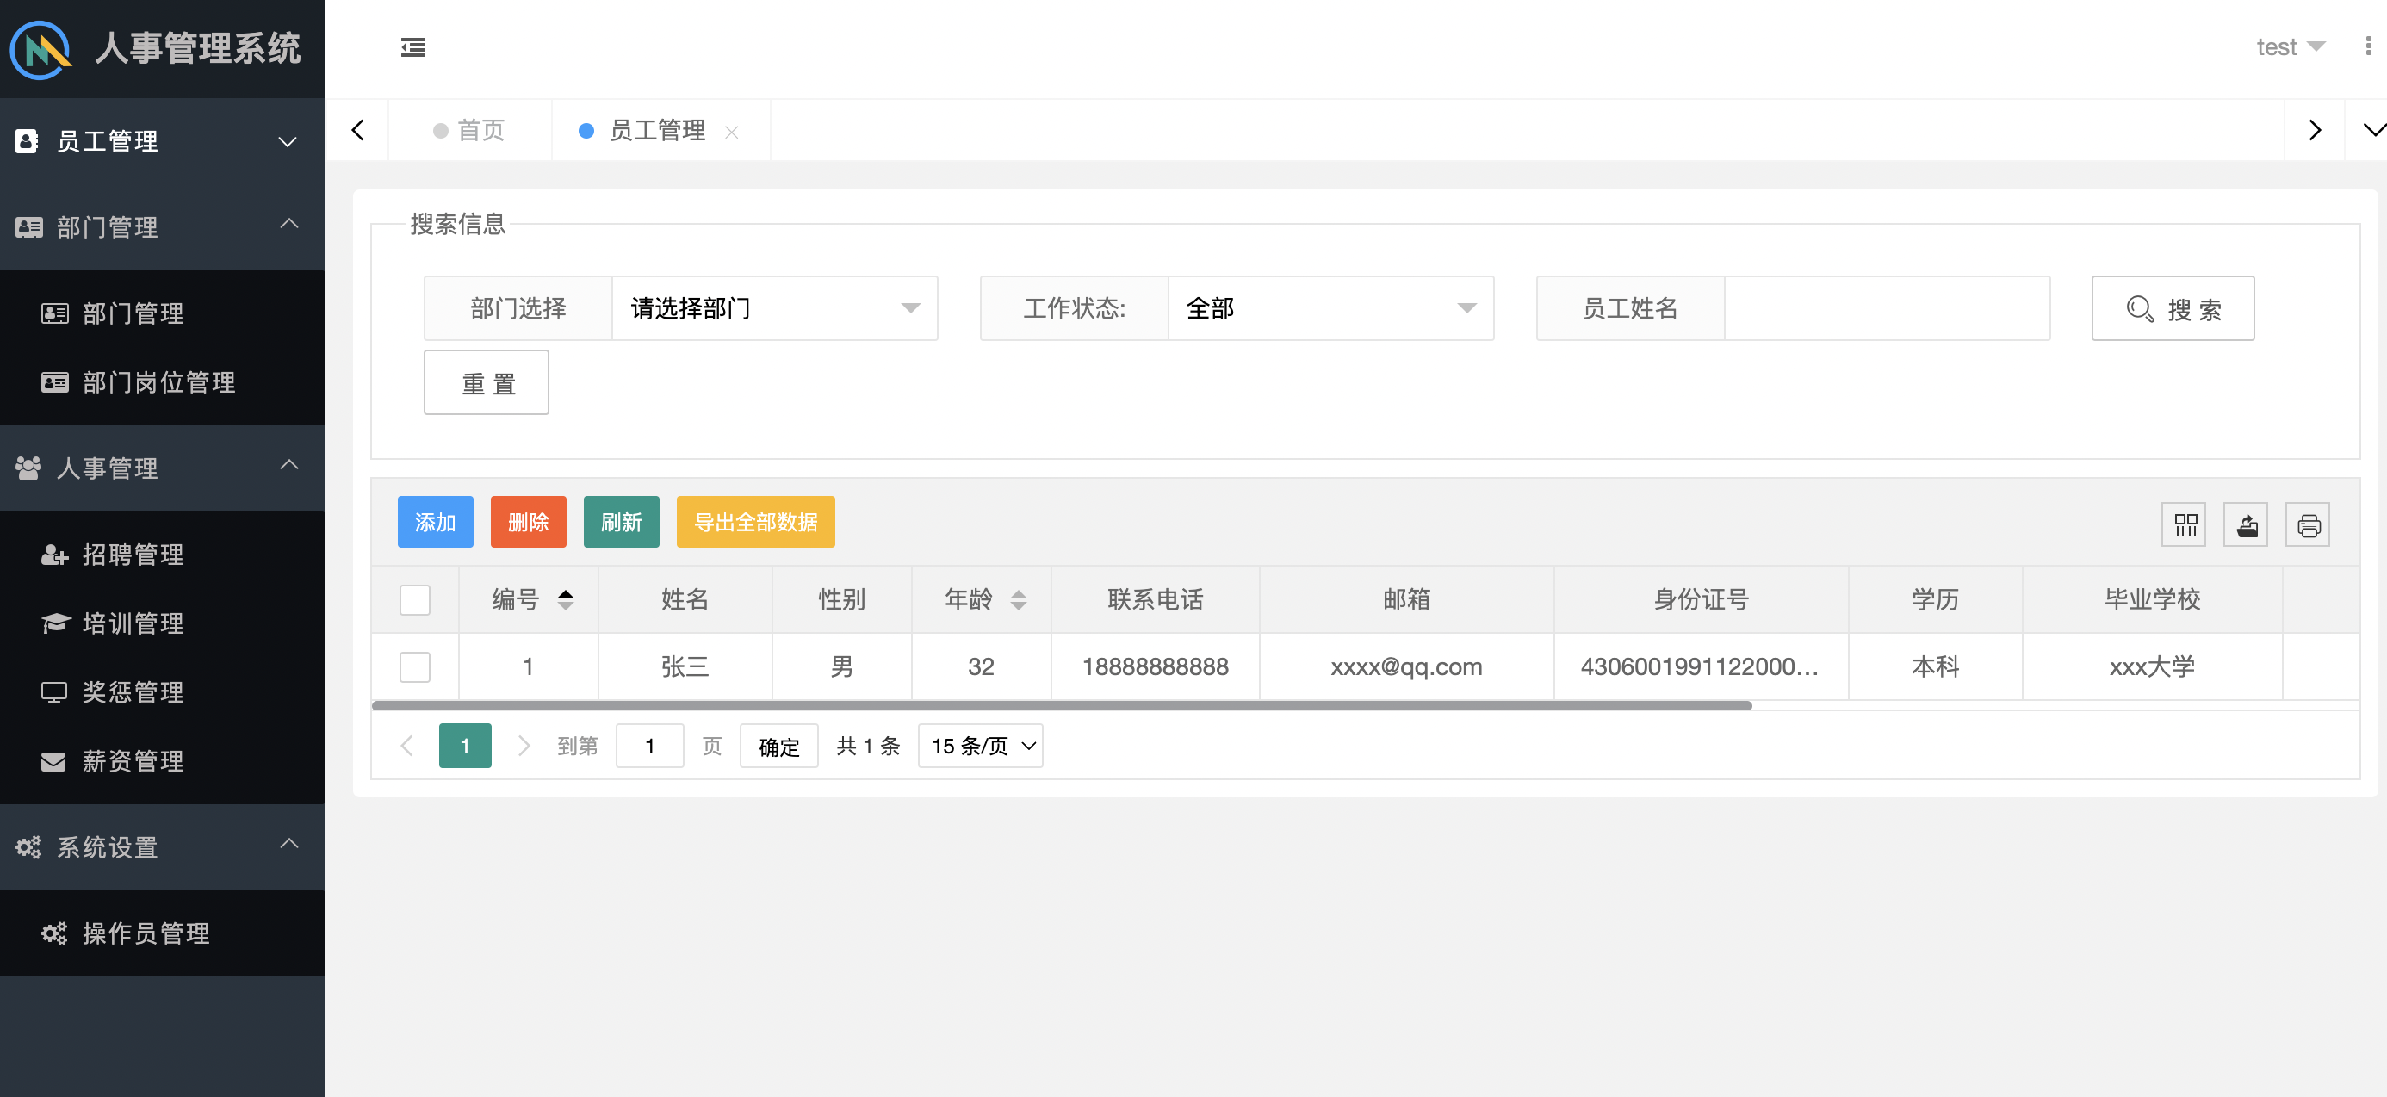Select page 1 pagination button
Viewport: 2387px width, 1097px height.
pos(465,746)
